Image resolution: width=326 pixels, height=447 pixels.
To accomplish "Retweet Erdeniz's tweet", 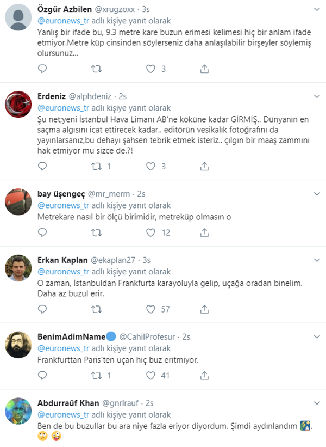I will [x=97, y=166].
